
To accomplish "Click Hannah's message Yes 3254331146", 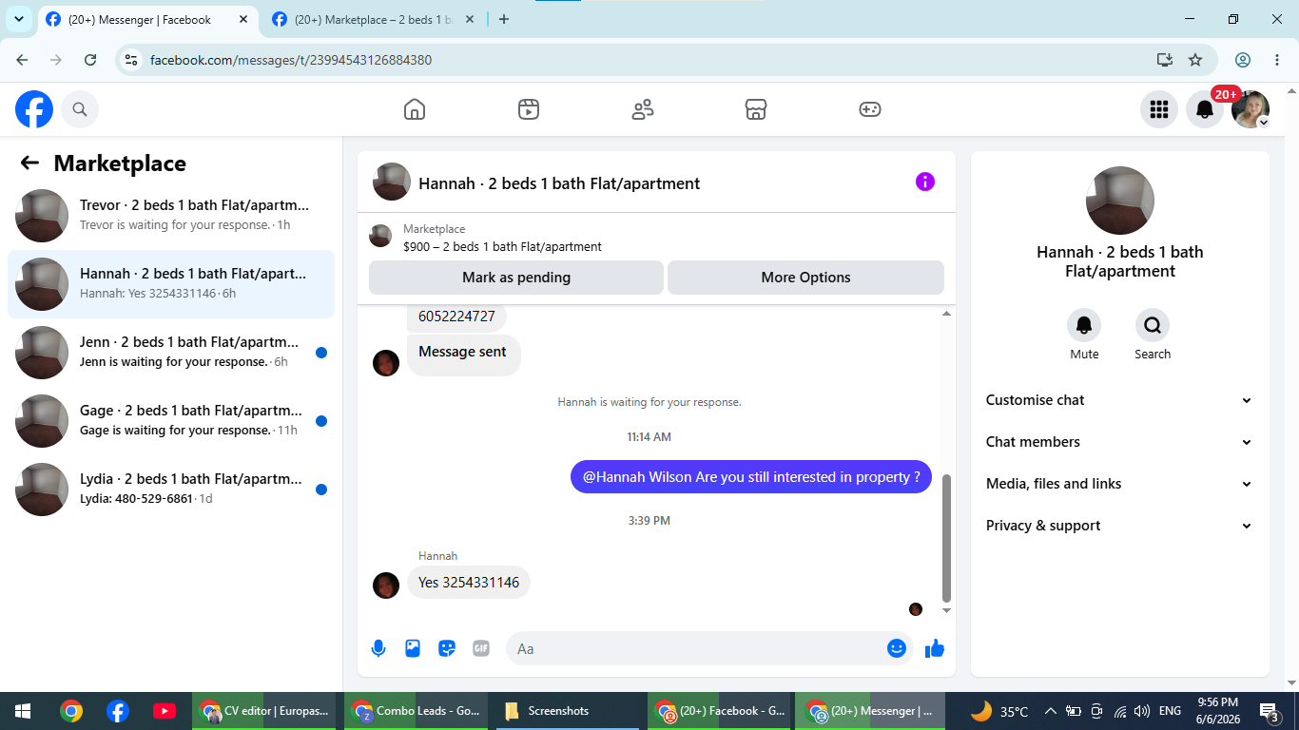I will (469, 583).
